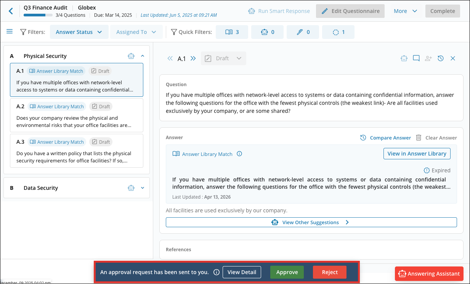The height and width of the screenshot is (284, 470).
Task: Collapse the Physical Security section
Action: 143,56
